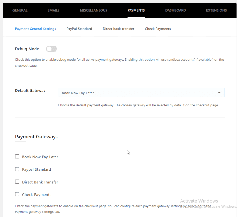Check the Book Now Pay Later checkbox

(17, 156)
